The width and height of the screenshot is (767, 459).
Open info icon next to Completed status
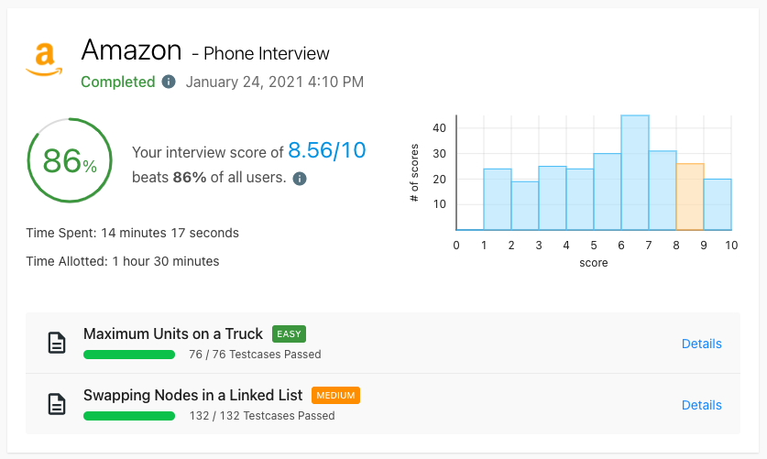[169, 82]
